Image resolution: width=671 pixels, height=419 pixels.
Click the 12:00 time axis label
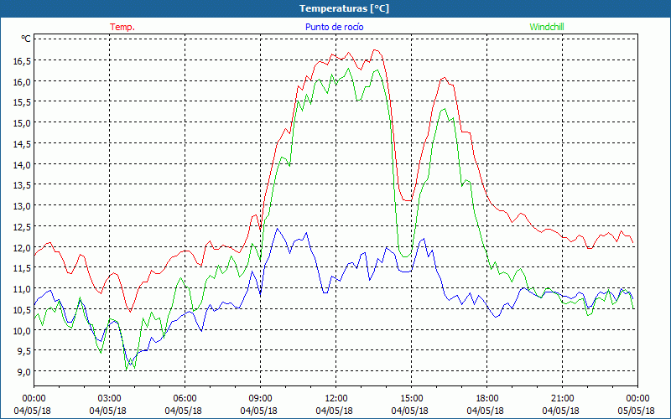pyautogui.click(x=335, y=399)
